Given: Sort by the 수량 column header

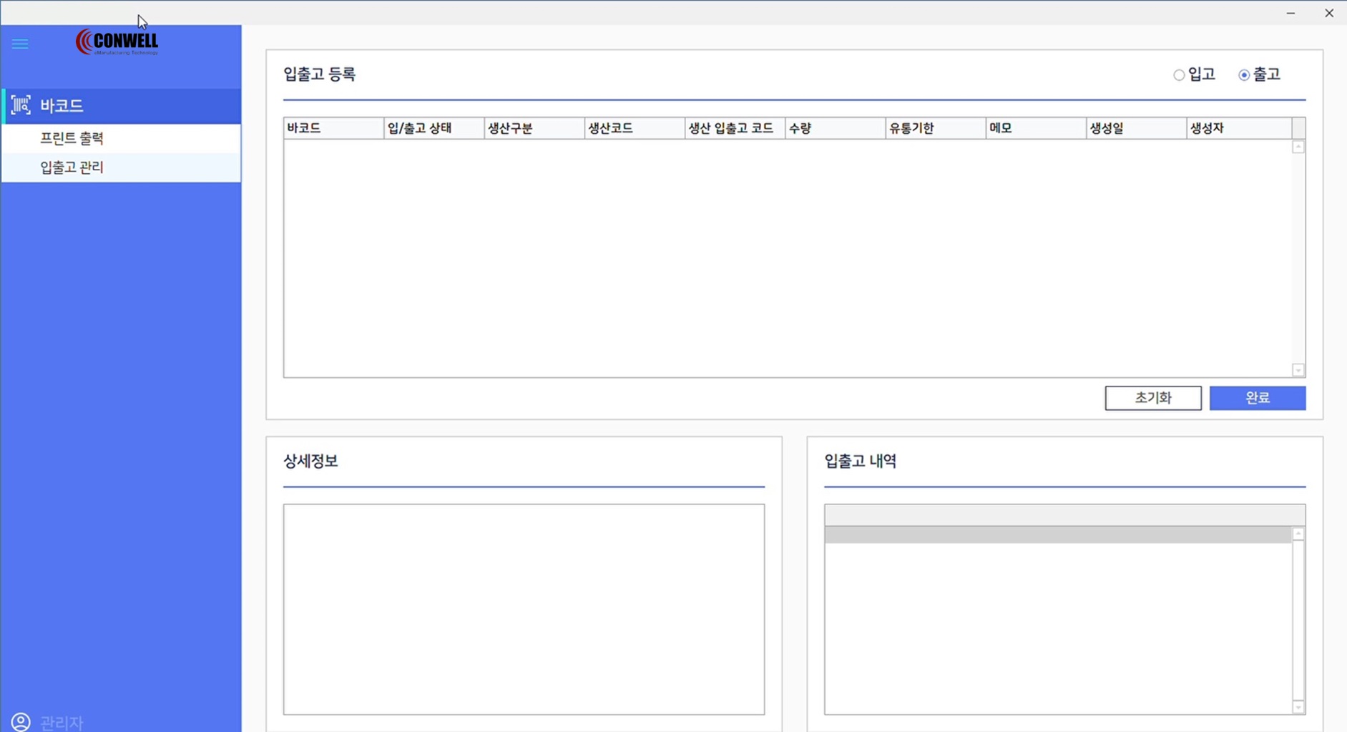Looking at the screenshot, I should [834, 128].
